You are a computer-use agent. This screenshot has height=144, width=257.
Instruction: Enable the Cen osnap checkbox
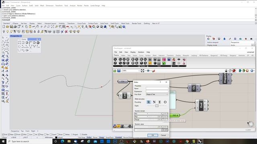[28, 134]
